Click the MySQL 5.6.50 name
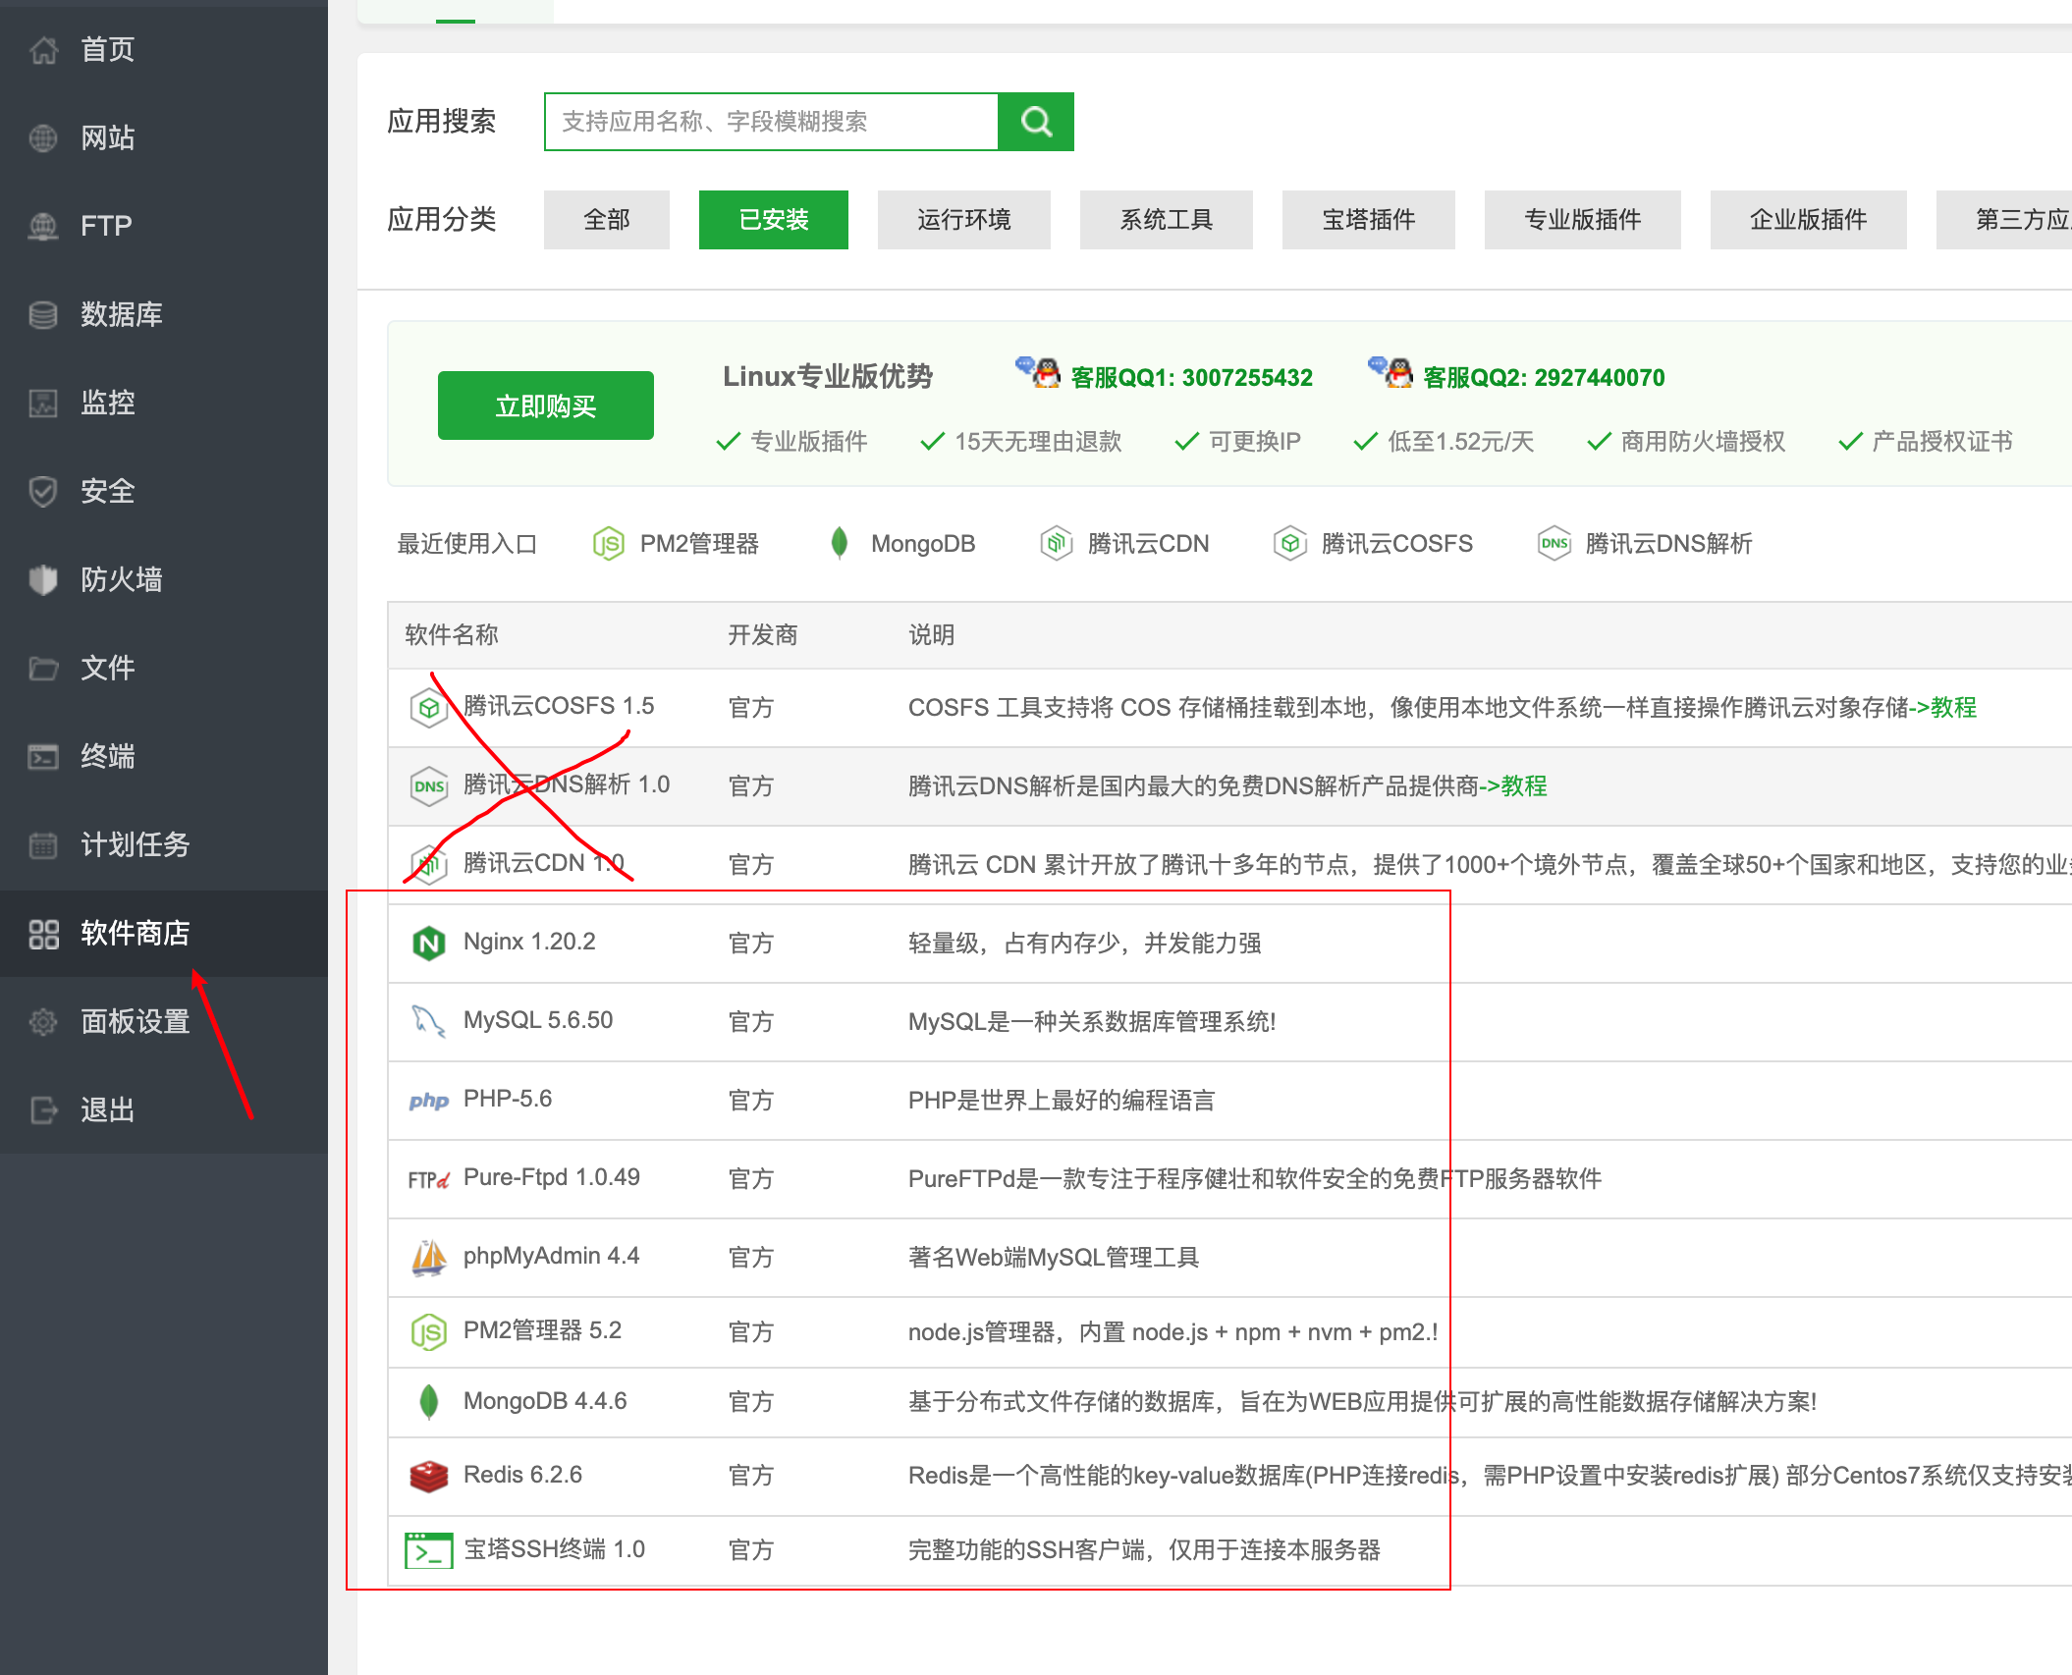The width and height of the screenshot is (2072, 1675). point(538,1021)
